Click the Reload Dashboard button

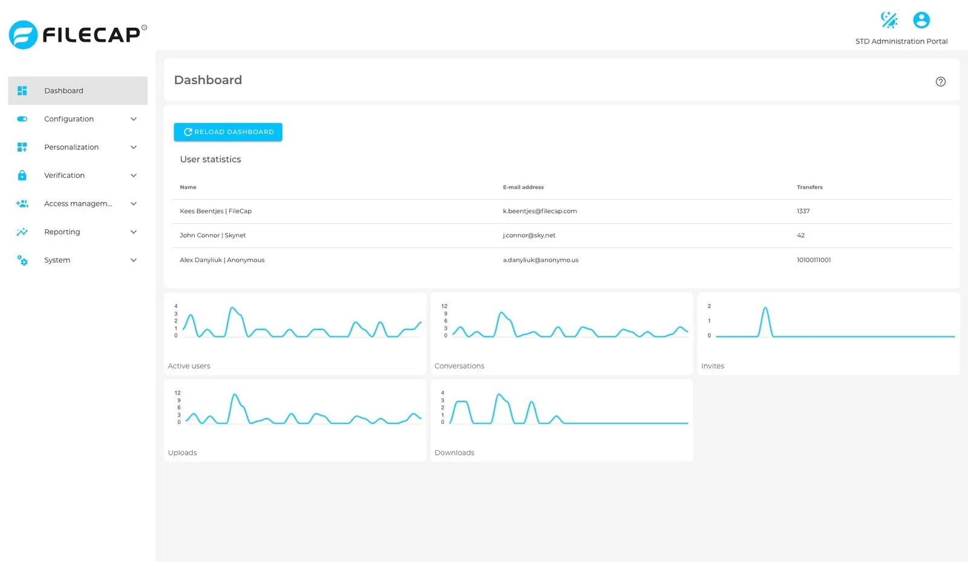(x=228, y=132)
